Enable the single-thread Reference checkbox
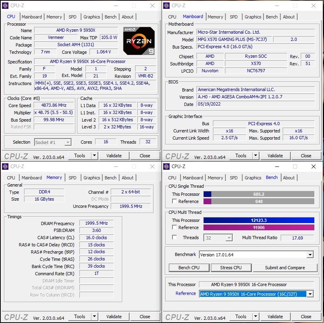This screenshot has width=324, height=323. [174, 201]
